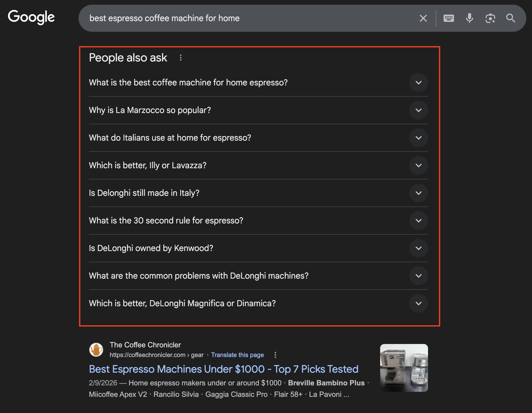Click the Coffee Chronicler site favicon
Viewport: 532px width, 413px height.
[x=96, y=349]
